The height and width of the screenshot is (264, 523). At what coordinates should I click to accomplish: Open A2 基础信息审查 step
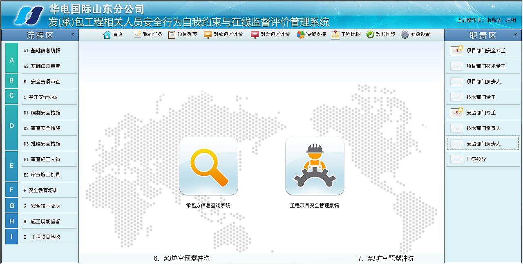(x=42, y=66)
